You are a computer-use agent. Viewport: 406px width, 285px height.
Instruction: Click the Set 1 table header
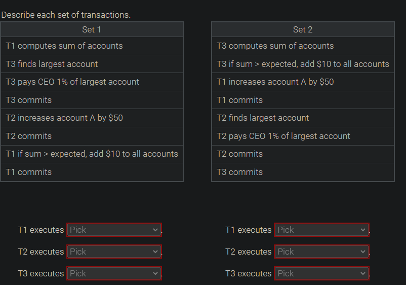(92, 29)
